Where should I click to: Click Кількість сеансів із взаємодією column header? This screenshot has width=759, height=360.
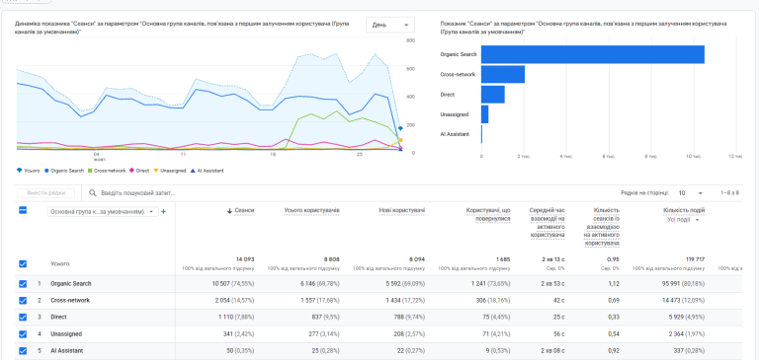click(602, 227)
